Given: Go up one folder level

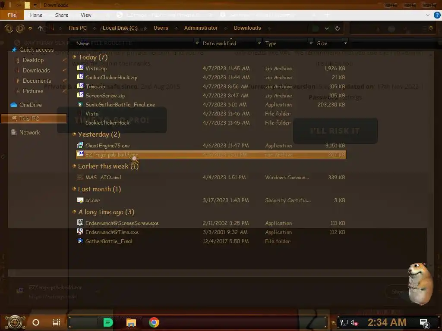Looking at the screenshot, I should pyautogui.click(x=40, y=28).
